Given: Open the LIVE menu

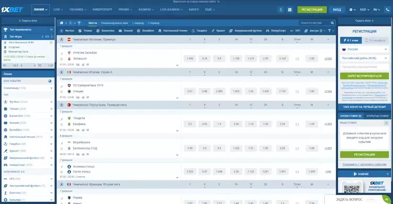Looking at the screenshot, I should tap(58, 9).
